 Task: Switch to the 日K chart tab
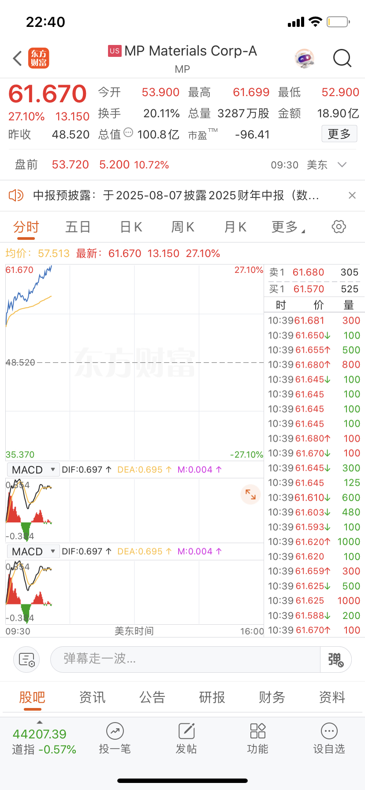pos(131,227)
